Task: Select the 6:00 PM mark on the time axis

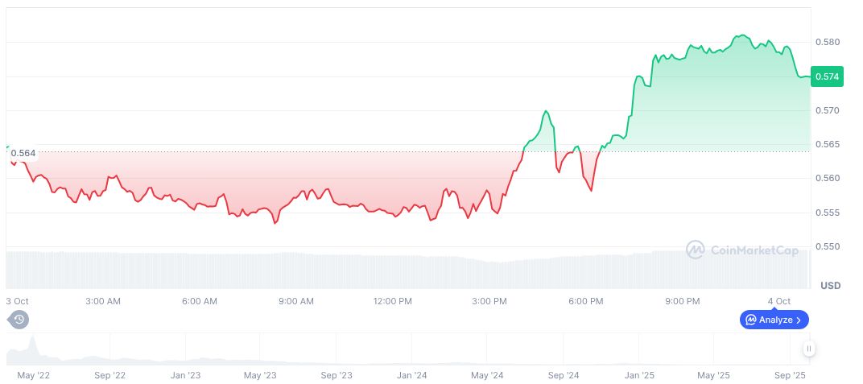Action: click(585, 301)
